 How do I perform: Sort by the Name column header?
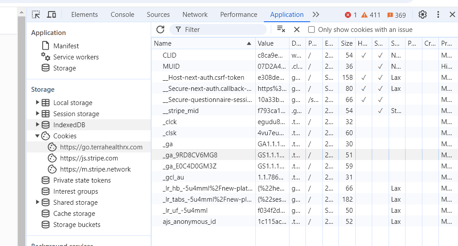[x=200, y=43]
